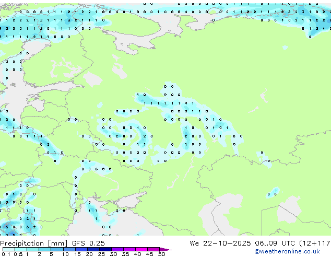Click the '25' legend scale label
This screenshot has width=331, height=256.
pos(101,254)
